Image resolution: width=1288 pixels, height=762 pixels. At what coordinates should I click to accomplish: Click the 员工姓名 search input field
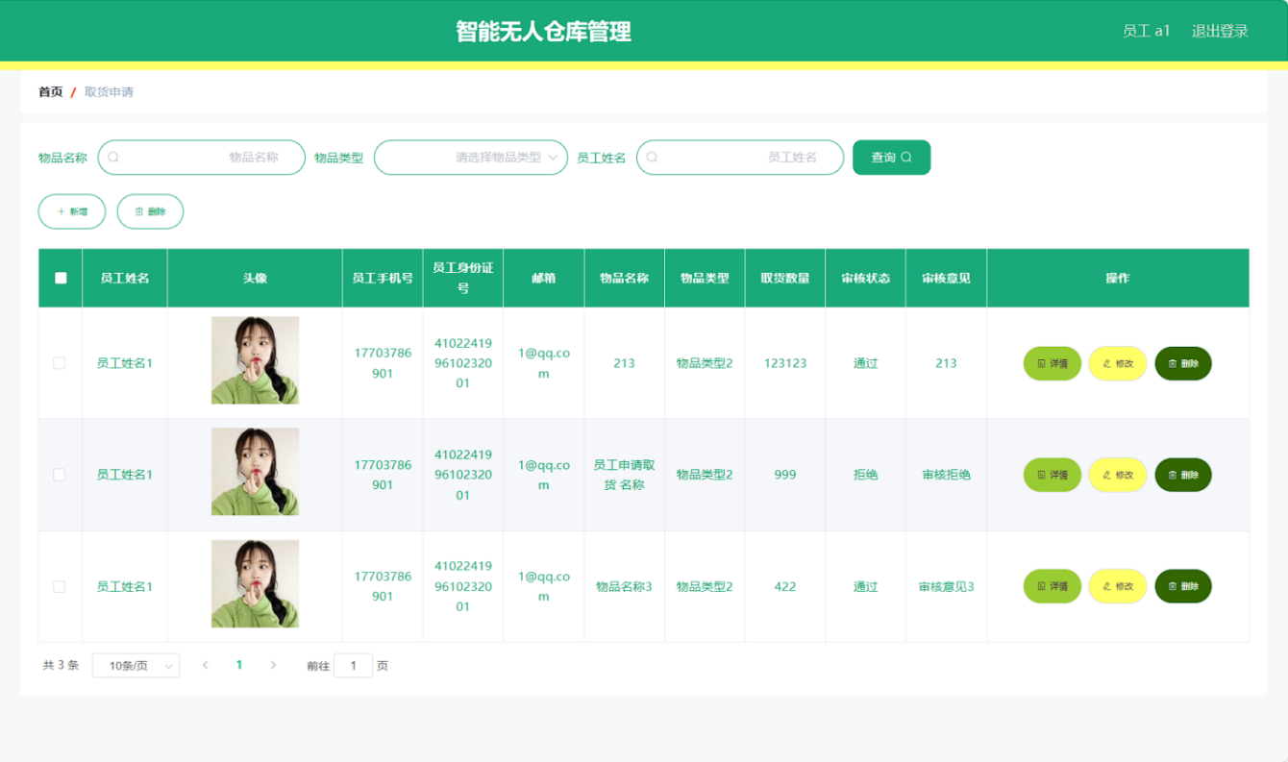(x=740, y=158)
